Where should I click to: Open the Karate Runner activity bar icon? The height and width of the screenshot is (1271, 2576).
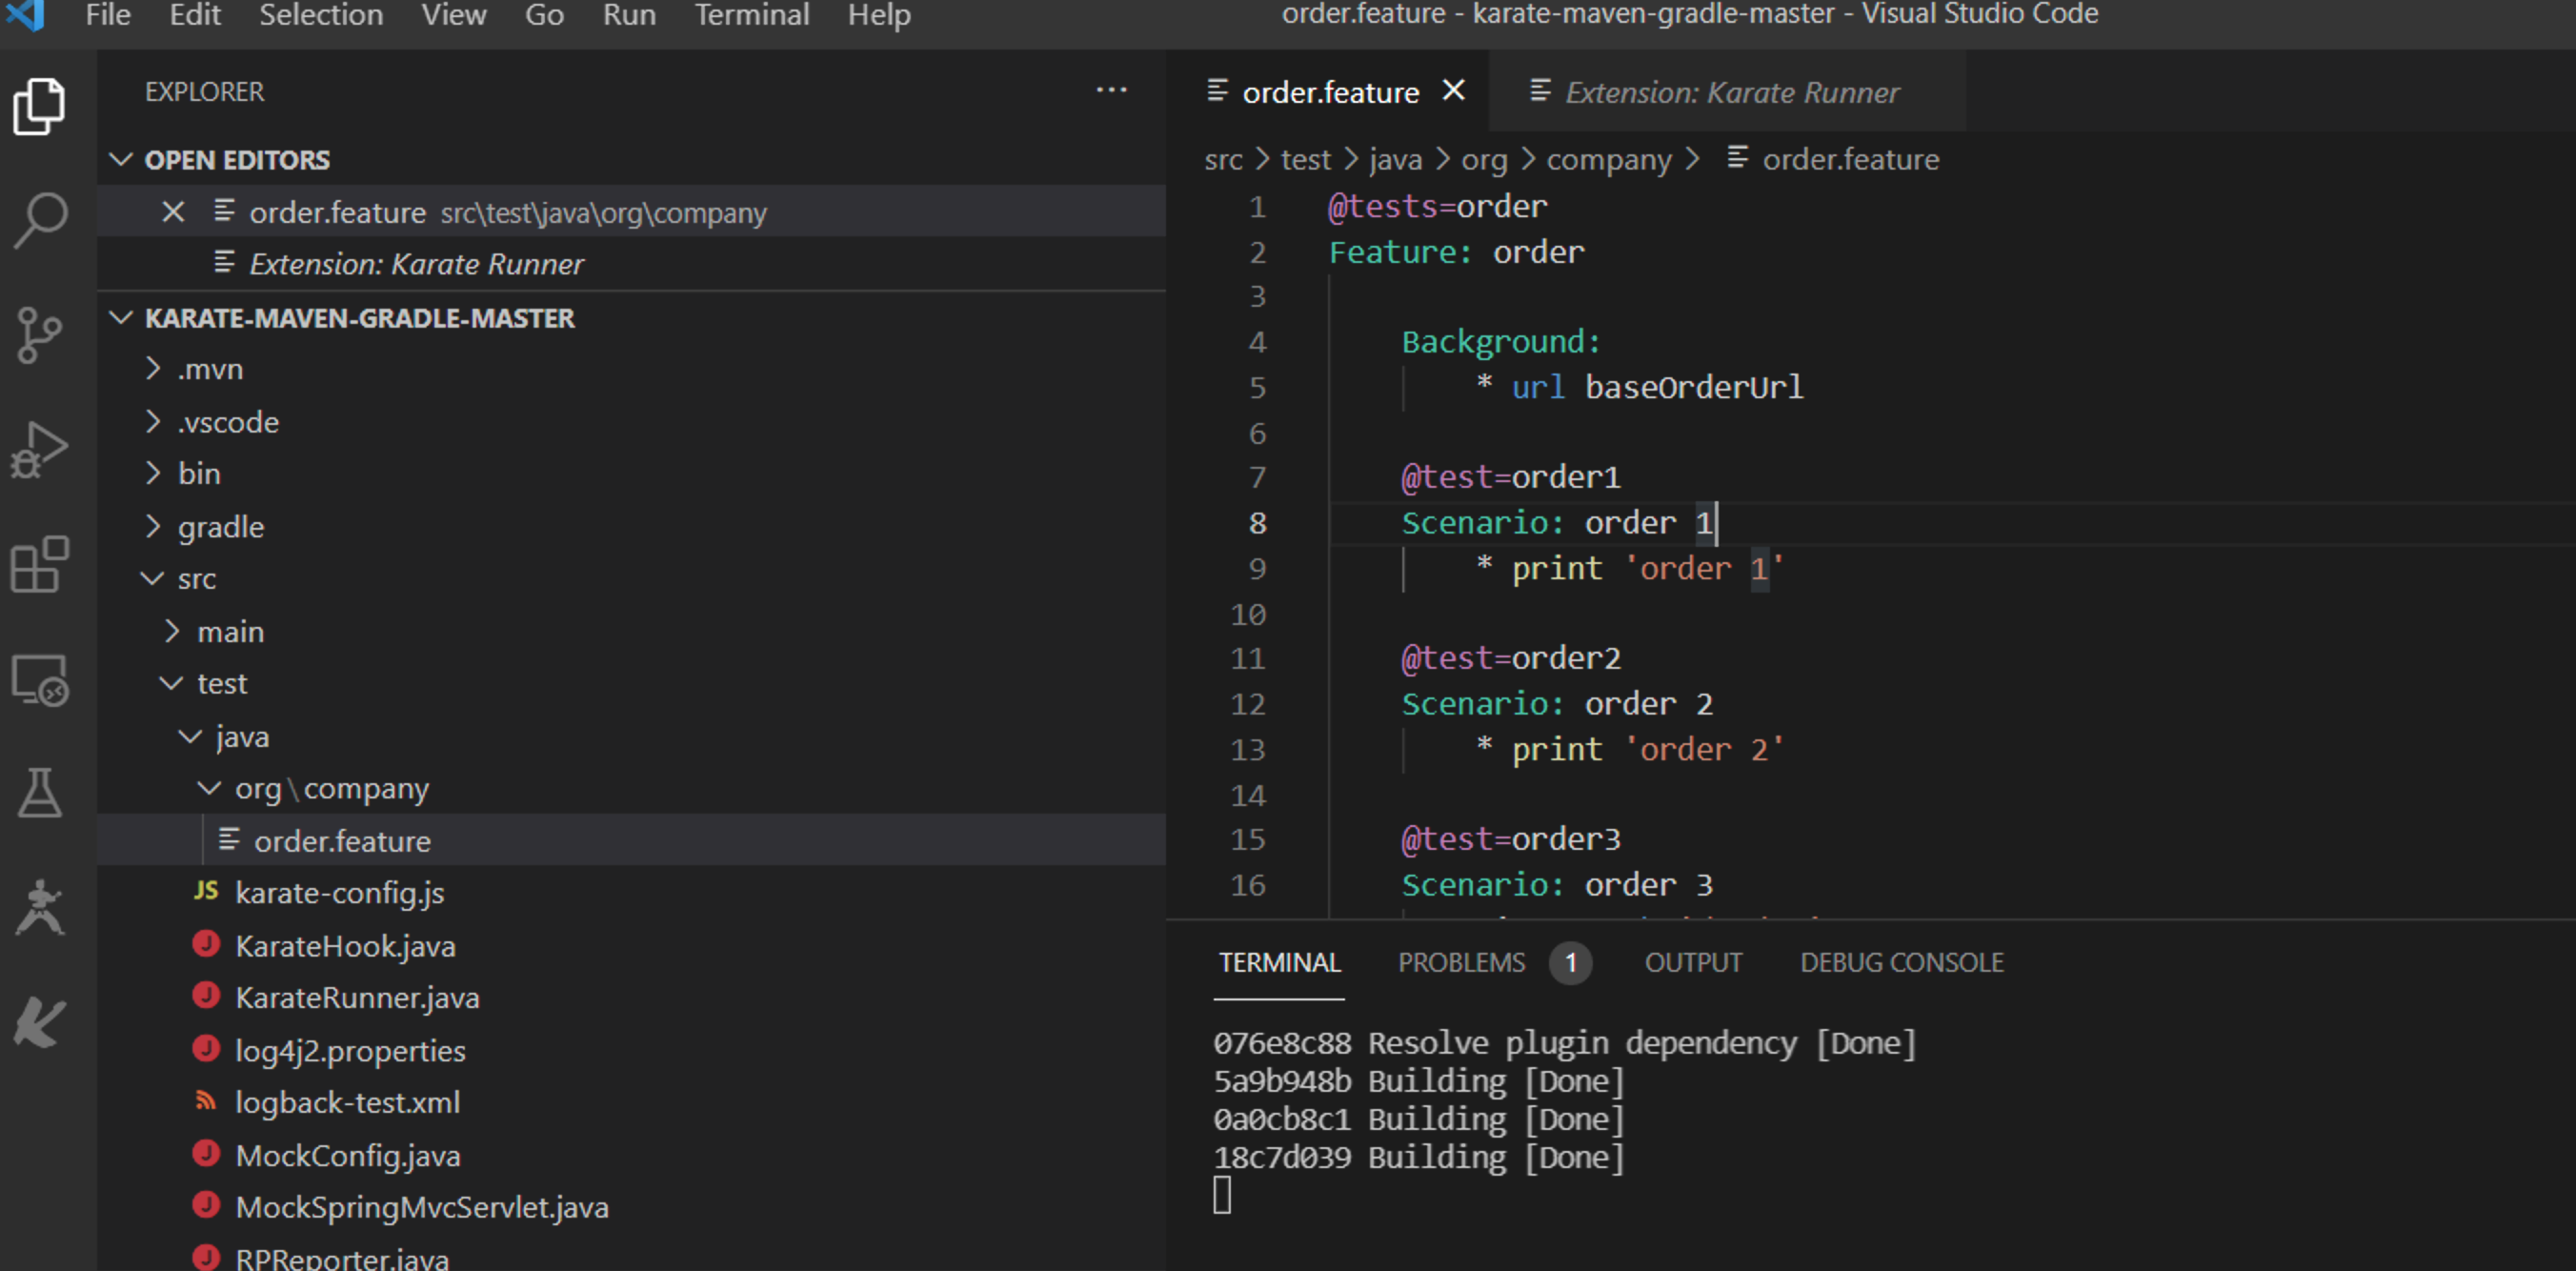[x=40, y=907]
